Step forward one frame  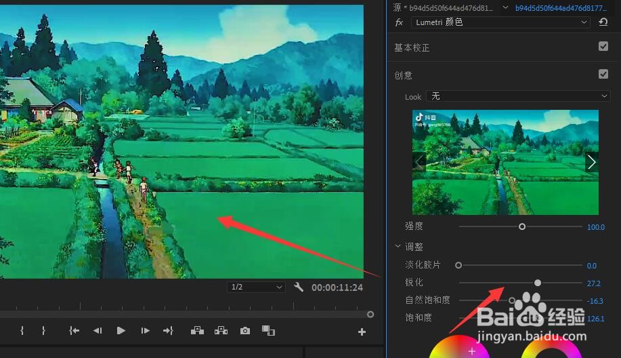click(x=146, y=330)
